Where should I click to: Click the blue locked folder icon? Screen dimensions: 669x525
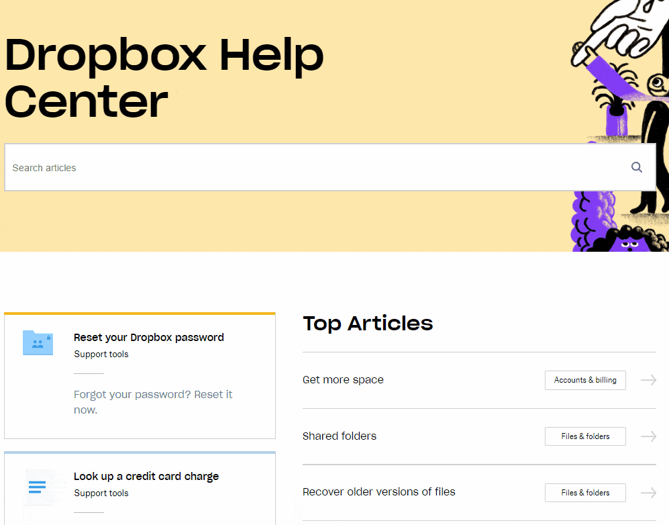[x=38, y=342]
